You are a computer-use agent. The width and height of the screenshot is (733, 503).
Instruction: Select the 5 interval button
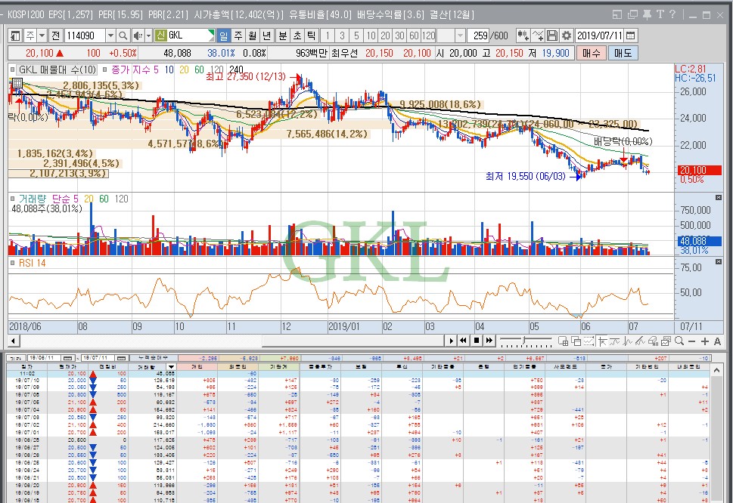[357, 35]
